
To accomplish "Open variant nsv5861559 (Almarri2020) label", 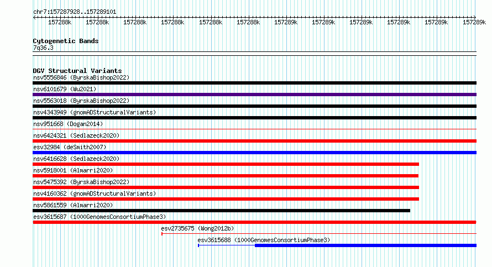I will (73, 205).
